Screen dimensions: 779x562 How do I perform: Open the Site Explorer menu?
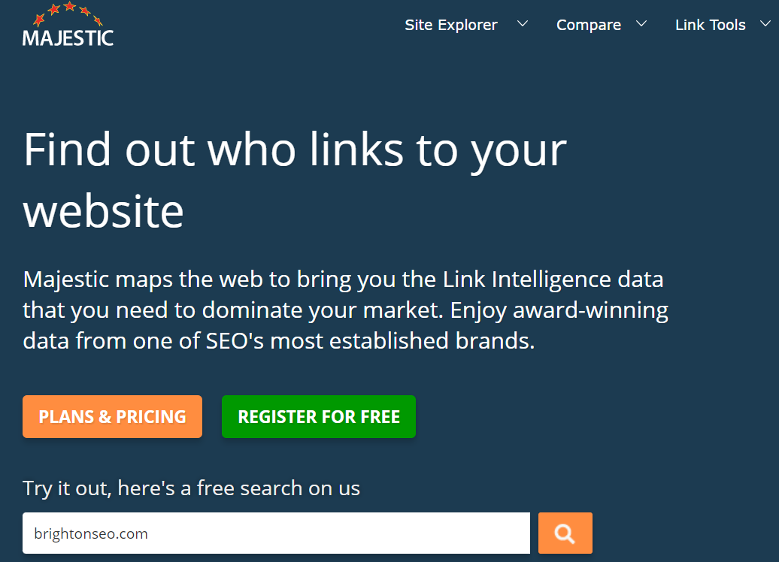pyautogui.click(x=451, y=25)
